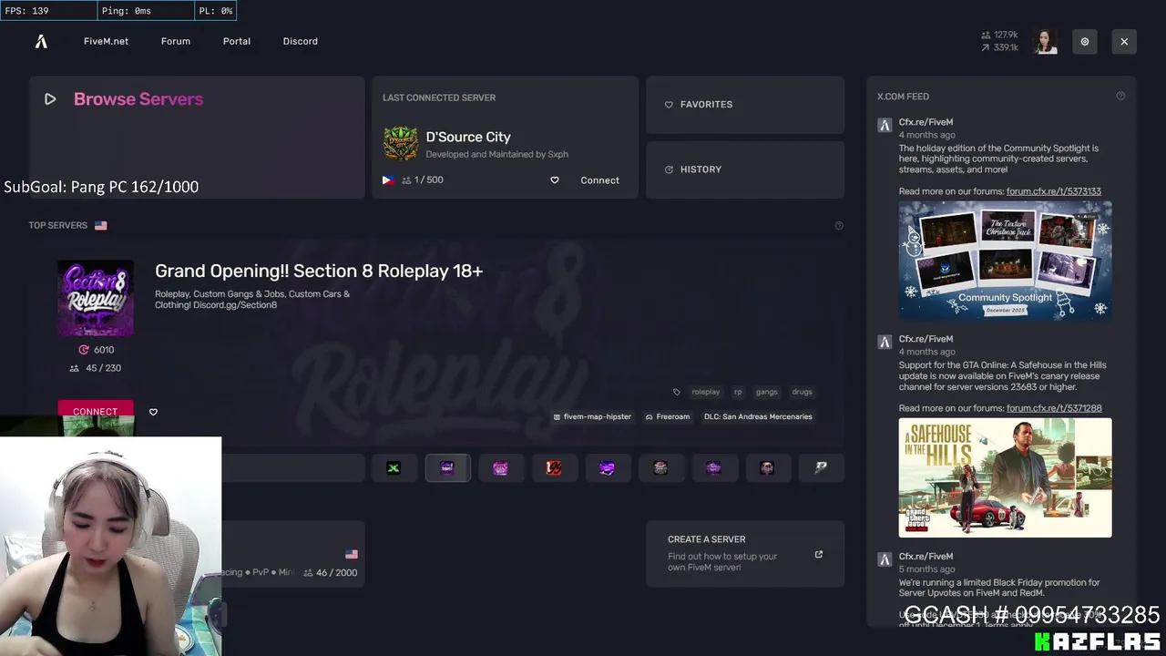Click the US flag next to Top Servers
Image resolution: width=1166 pixels, height=656 pixels.
coord(100,226)
